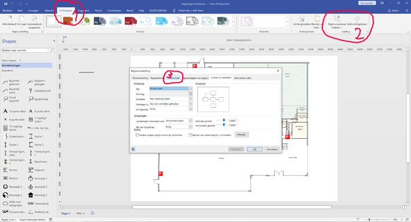Open the Formaat page size tool

pyautogui.click(x=21, y=21)
